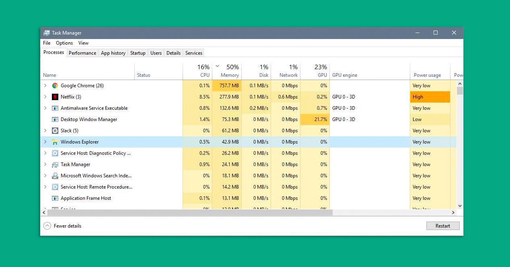This screenshot has width=510, height=267.
Task: Click the 757.7 MB memory cell
Action: (x=227, y=86)
